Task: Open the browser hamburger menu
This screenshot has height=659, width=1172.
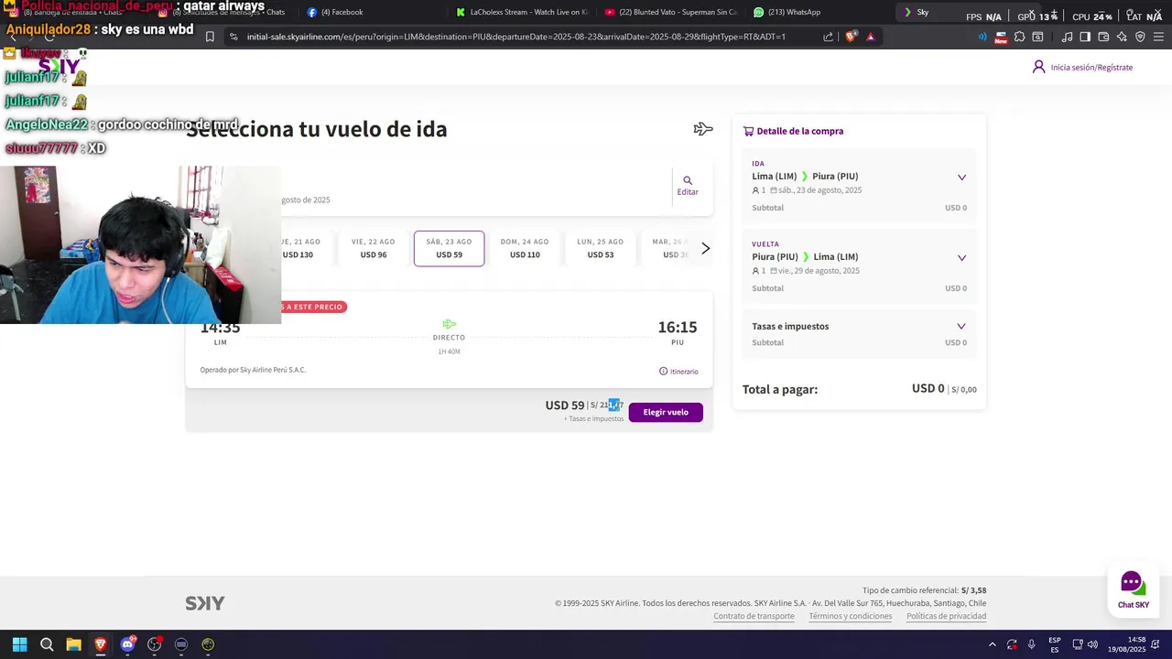Action: tap(1158, 37)
